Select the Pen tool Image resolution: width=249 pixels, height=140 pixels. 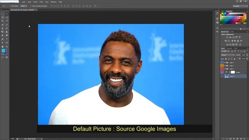pyautogui.click(x=2, y=39)
